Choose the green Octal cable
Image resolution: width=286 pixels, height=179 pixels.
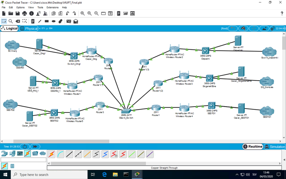click(x=132, y=154)
